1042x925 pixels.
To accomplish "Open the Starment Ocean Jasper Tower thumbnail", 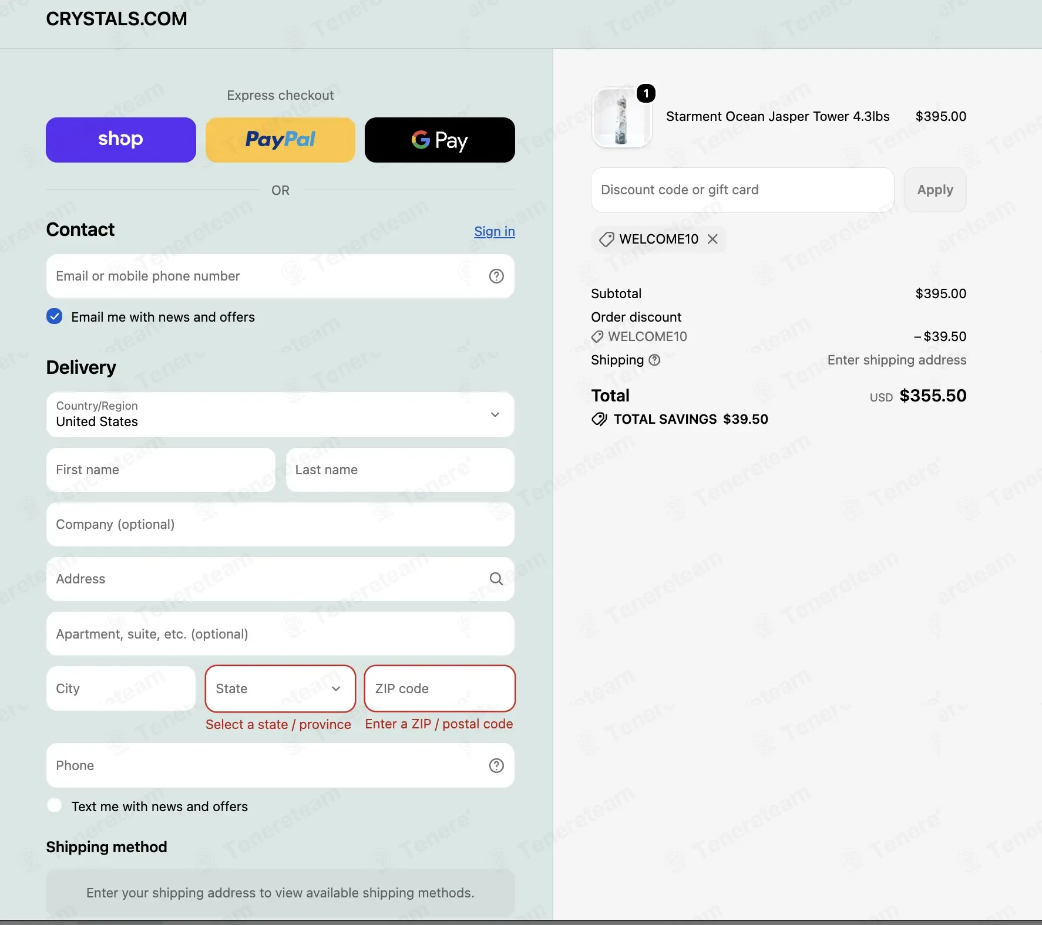I will (x=621, y=118).
